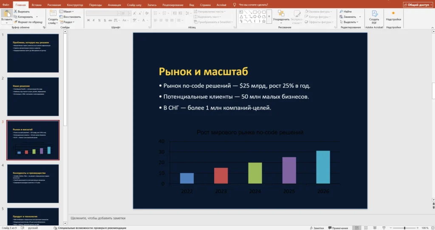Open the font name combo box
This screenshot has height=230, width=435.
(103, 13)
